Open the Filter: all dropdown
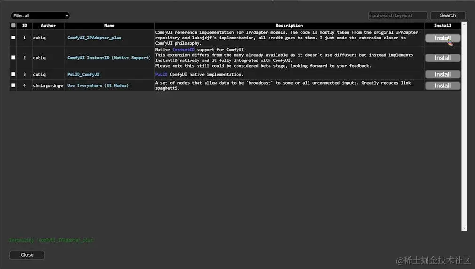The width and height of the screenshot is (475, 269). click(40, 15)
